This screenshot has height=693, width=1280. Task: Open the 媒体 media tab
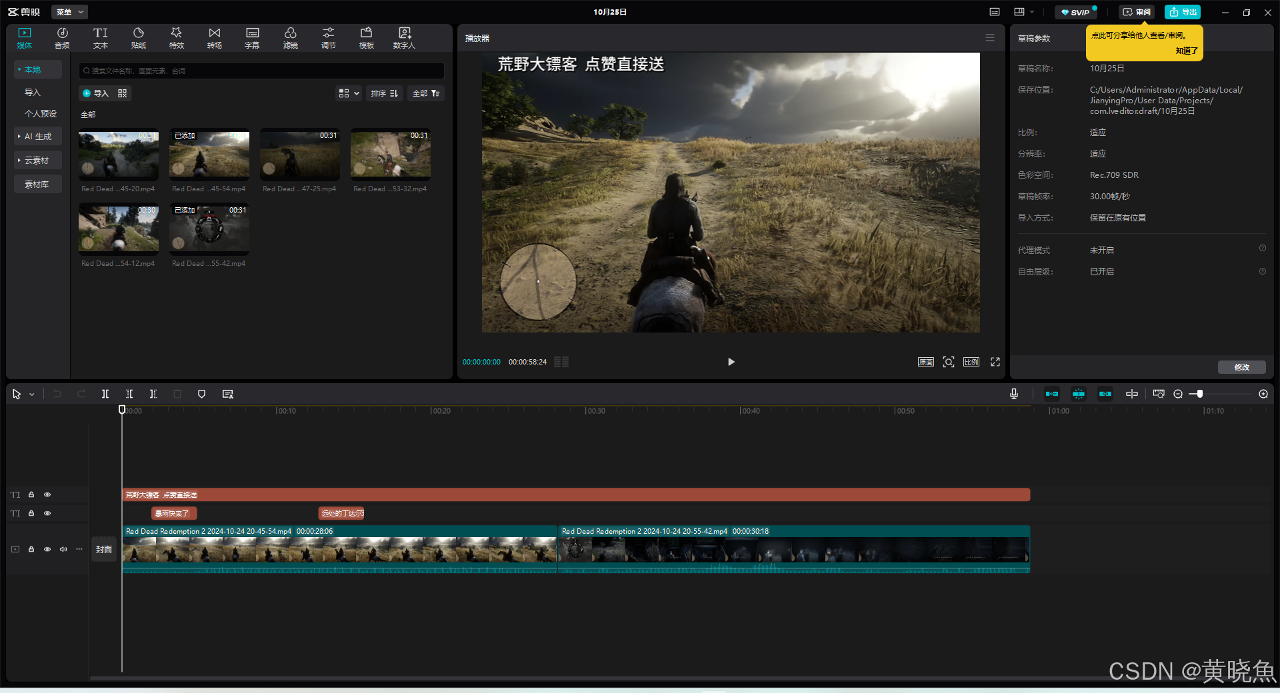(x=25, y=38)
